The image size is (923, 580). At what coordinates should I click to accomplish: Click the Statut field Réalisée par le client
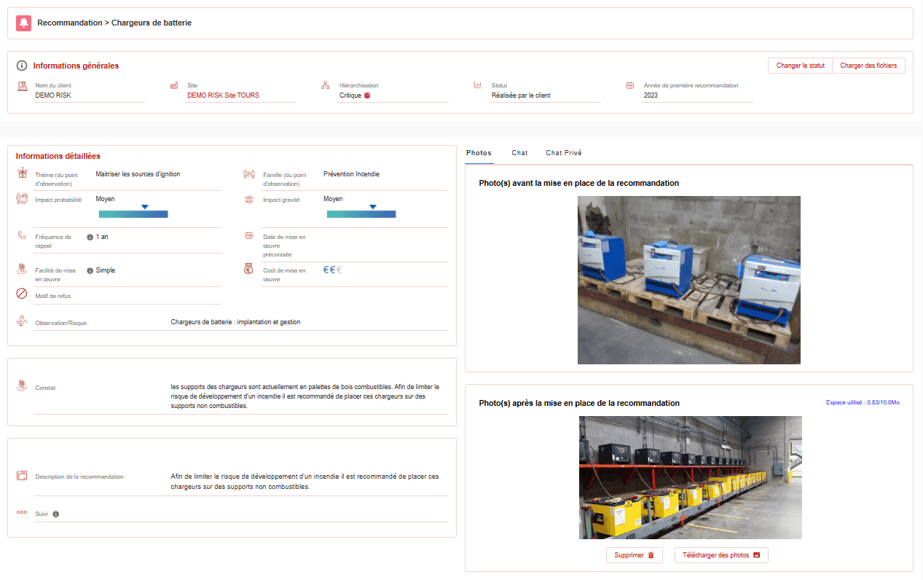(x=545, y=95)
